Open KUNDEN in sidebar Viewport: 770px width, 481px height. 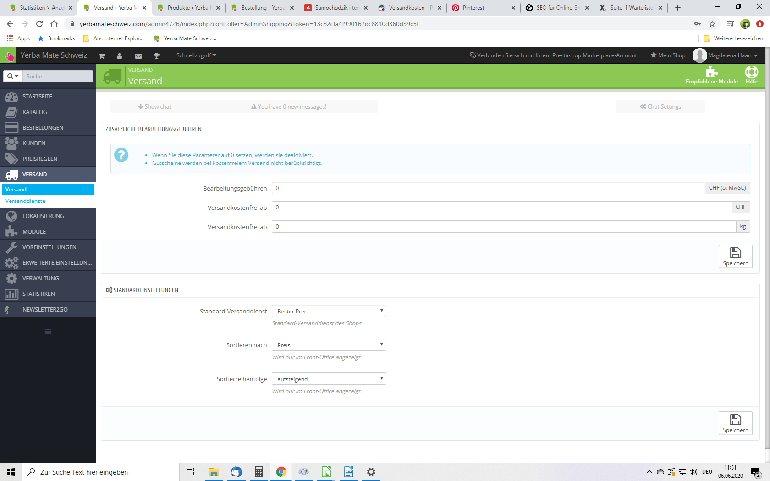tap(48, 143)
